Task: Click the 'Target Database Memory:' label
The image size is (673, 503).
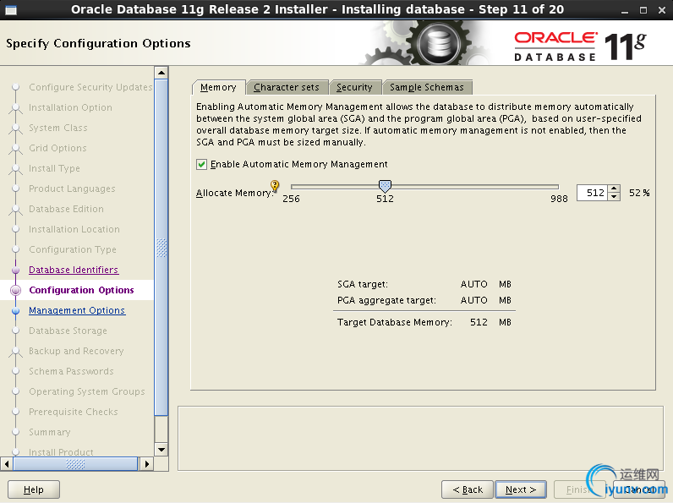Action: tap(395, 322)
